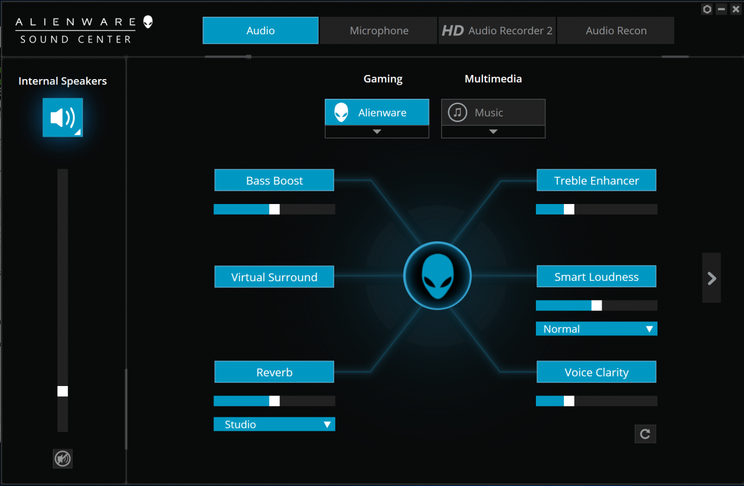Click the Internal Speakers label

click(63, 81)
